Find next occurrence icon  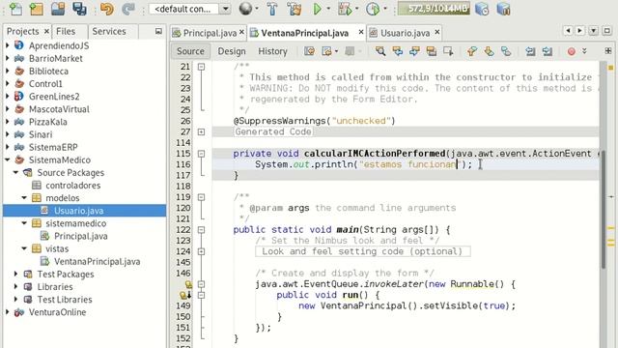tap(414, 51)
